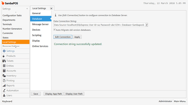The width and height of the screenshot is (188, 105).
Task: Open the Products section with cup icon
Action: [4, 56]
